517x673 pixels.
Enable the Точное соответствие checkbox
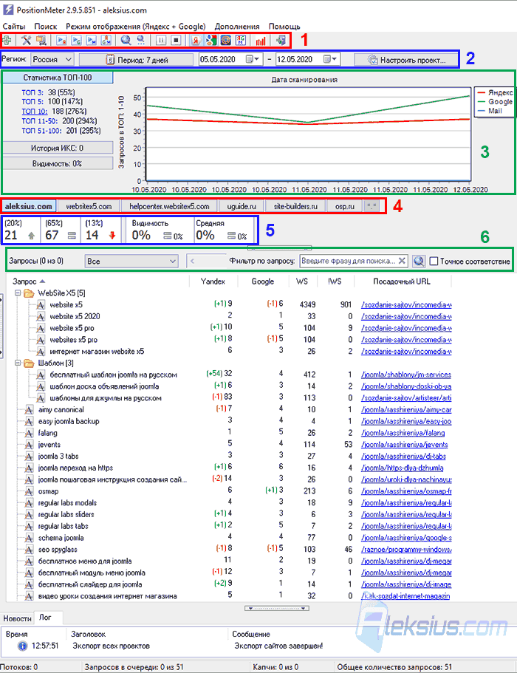pyautogui.click(x=434, y=262)
